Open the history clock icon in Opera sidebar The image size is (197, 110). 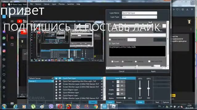coord(4,81)
